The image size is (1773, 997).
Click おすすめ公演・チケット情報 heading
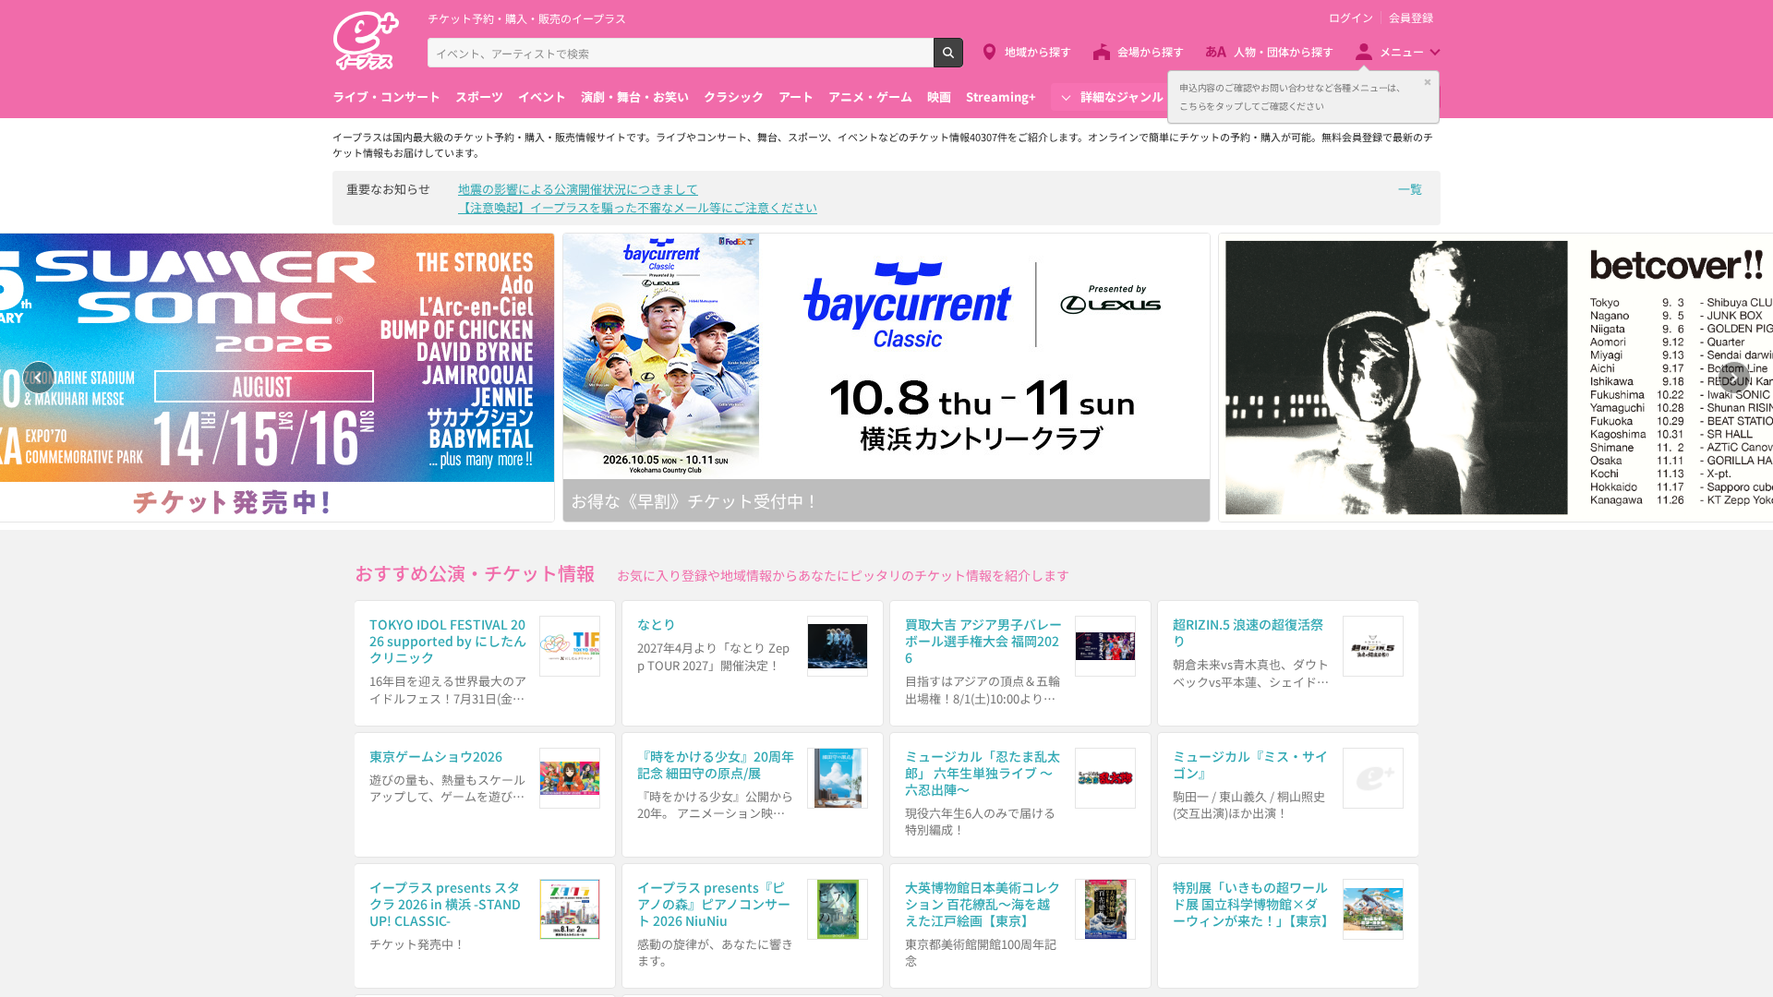475,574
